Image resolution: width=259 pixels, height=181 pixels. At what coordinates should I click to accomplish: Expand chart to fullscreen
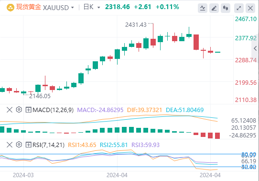click(239, 8)
